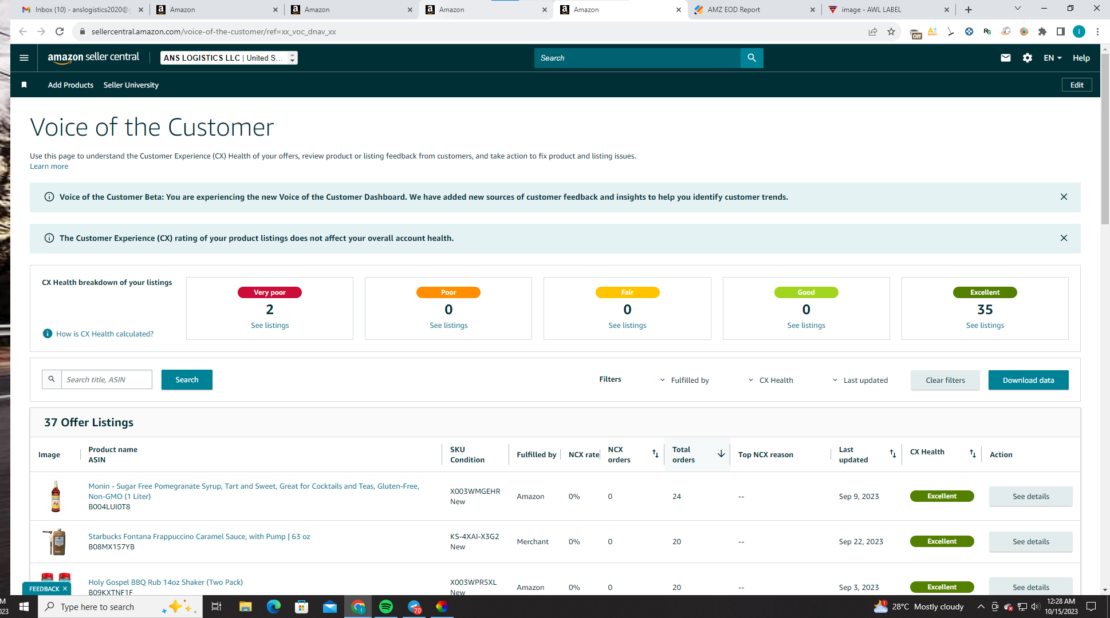The width and height of the screenshot is (1110, 618).
Task: Dismiss the Voice of the Customer Beta notice
Action: coord(1064,197)
